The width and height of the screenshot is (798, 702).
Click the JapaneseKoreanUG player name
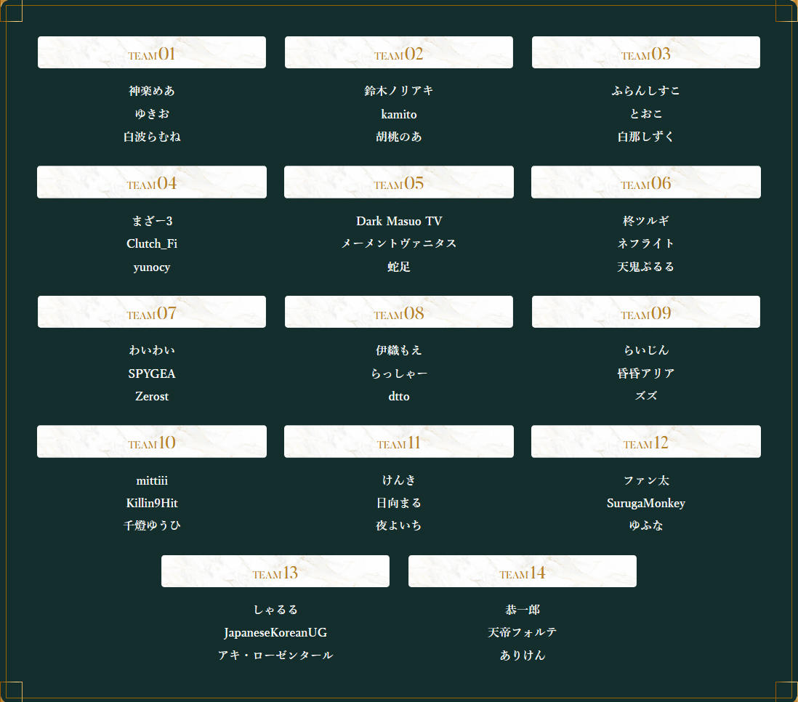275,632
